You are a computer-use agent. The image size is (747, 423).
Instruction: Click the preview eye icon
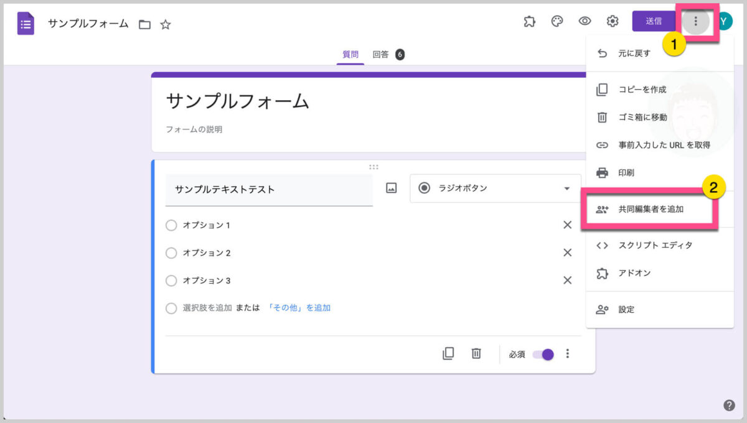point(585,21)
